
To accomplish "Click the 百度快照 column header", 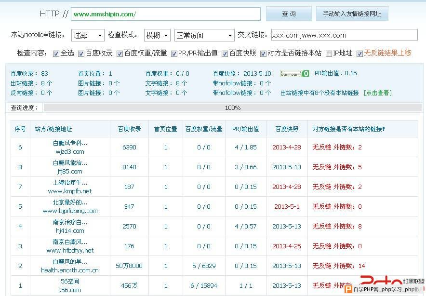I will point(287,129).
